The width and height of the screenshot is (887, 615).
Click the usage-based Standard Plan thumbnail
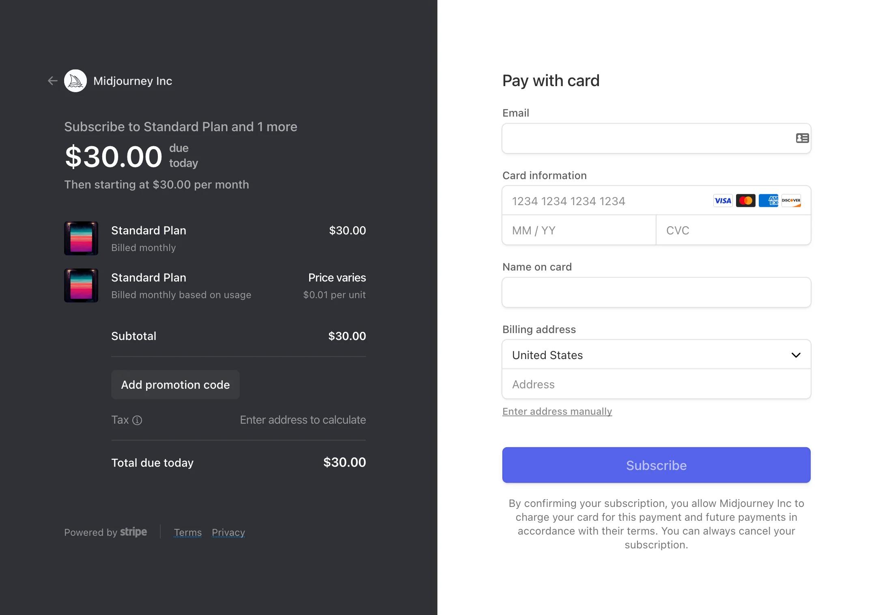81,286
